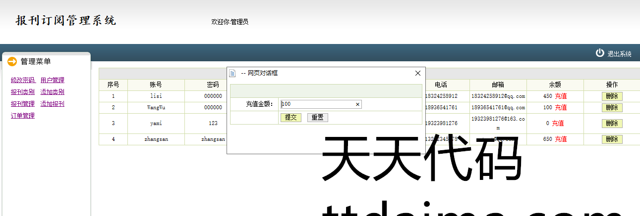Open 修改密码 in the sidebar menu
The height and width of the screenshot is (216, 640).
pos(23,80)
